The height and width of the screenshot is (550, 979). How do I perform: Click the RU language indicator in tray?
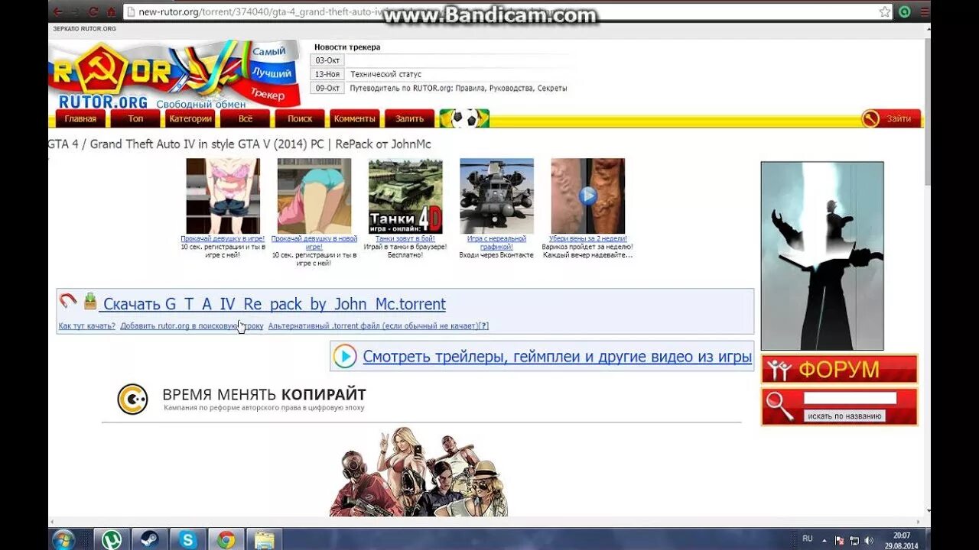coord(808,539)
